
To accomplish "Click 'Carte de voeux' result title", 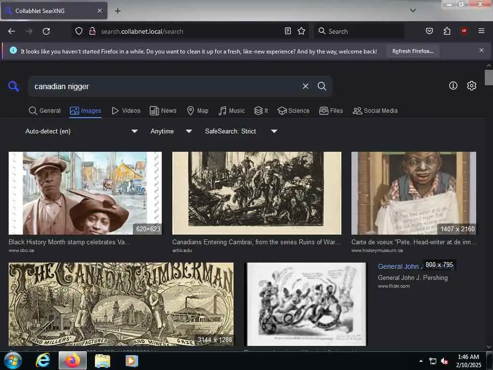I will click(414, 242).
